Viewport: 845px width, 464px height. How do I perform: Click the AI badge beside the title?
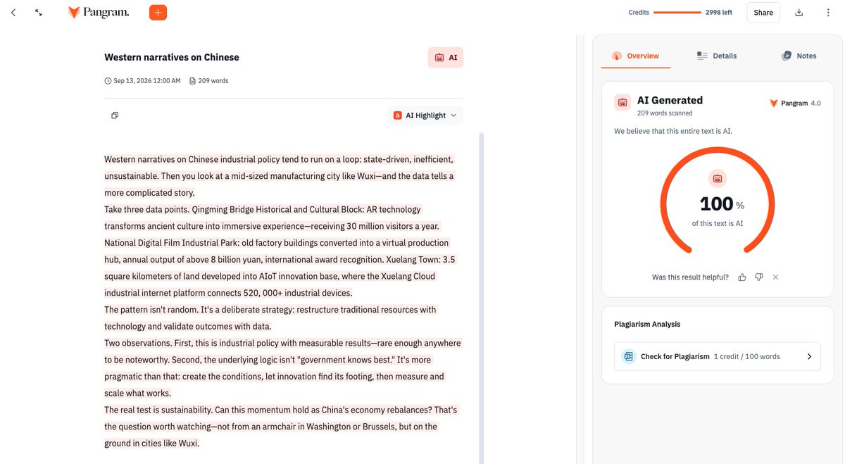tap(446, 57)
